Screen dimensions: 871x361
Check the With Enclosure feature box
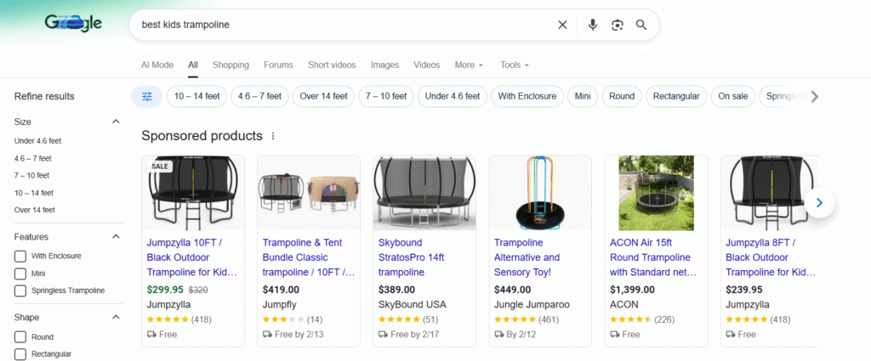pyautogui.click(x=20, y=256)
